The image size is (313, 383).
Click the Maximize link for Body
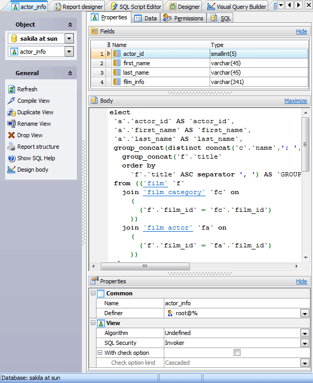(295, 101)
